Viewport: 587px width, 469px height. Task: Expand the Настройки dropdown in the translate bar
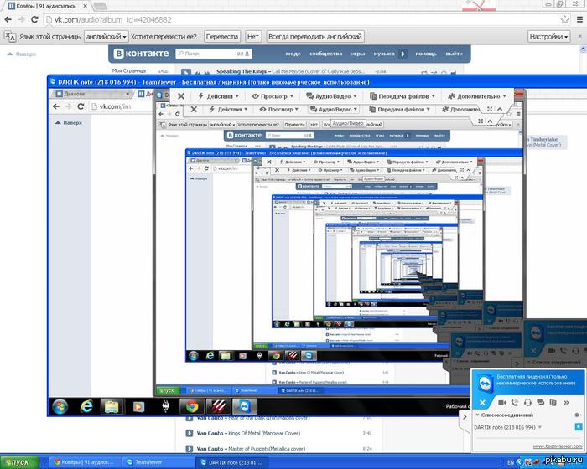550,37
